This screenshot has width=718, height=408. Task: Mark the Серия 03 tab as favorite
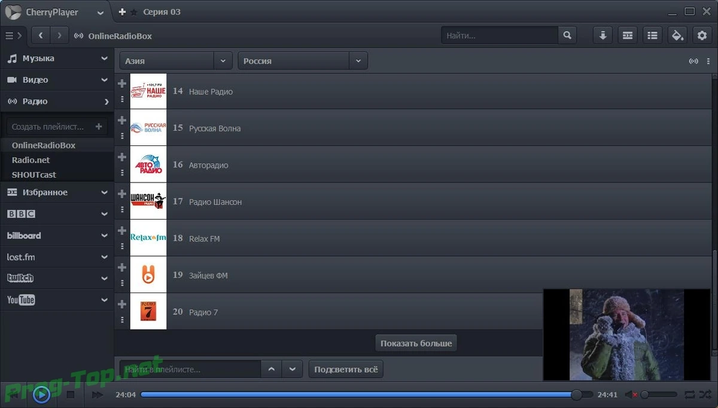134,12
